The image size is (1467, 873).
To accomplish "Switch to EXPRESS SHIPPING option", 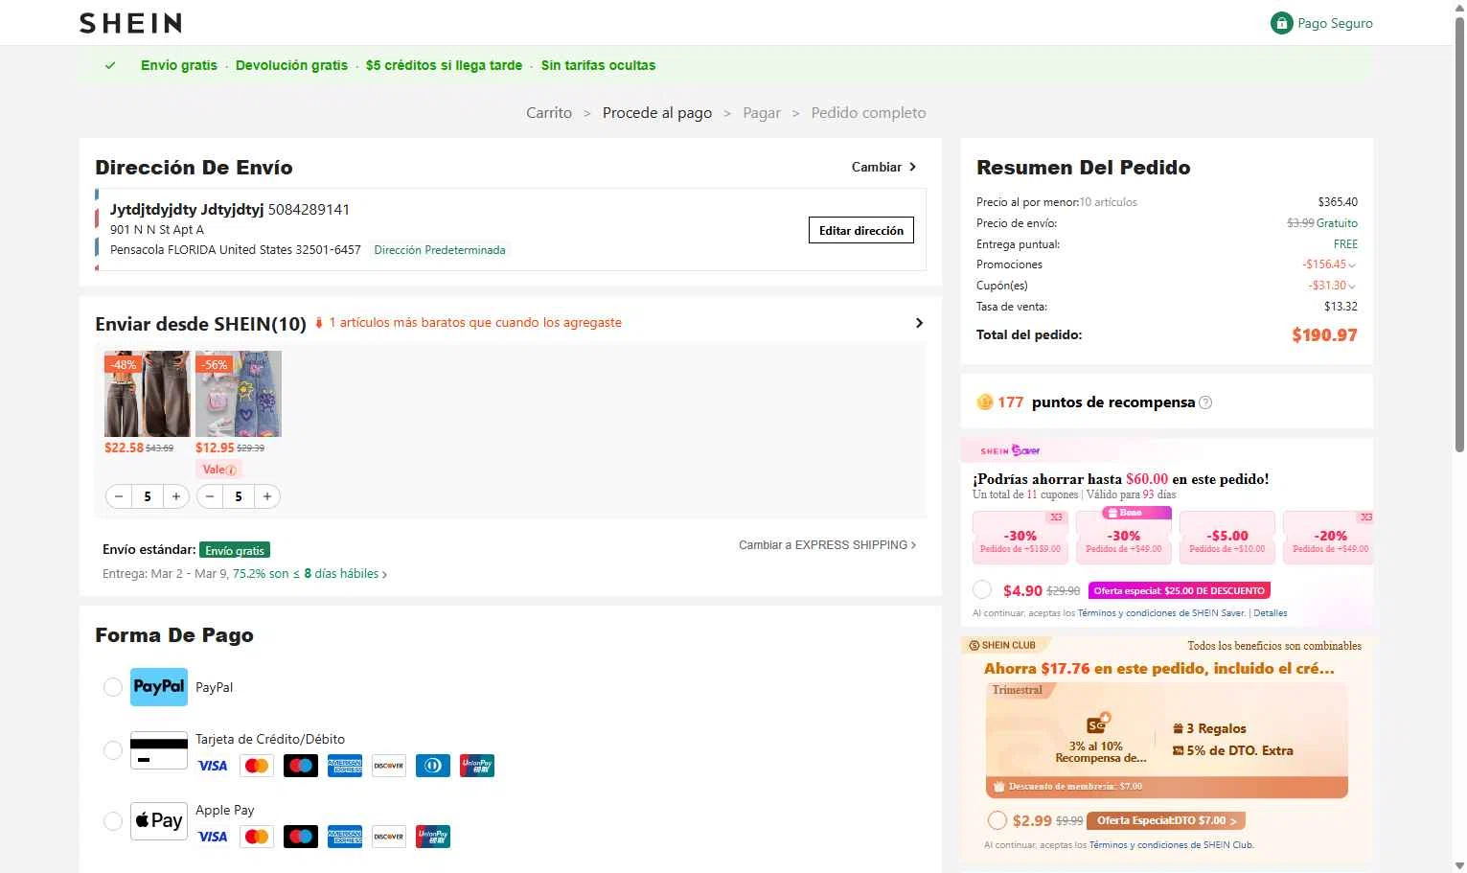I will tap(828, 545).
